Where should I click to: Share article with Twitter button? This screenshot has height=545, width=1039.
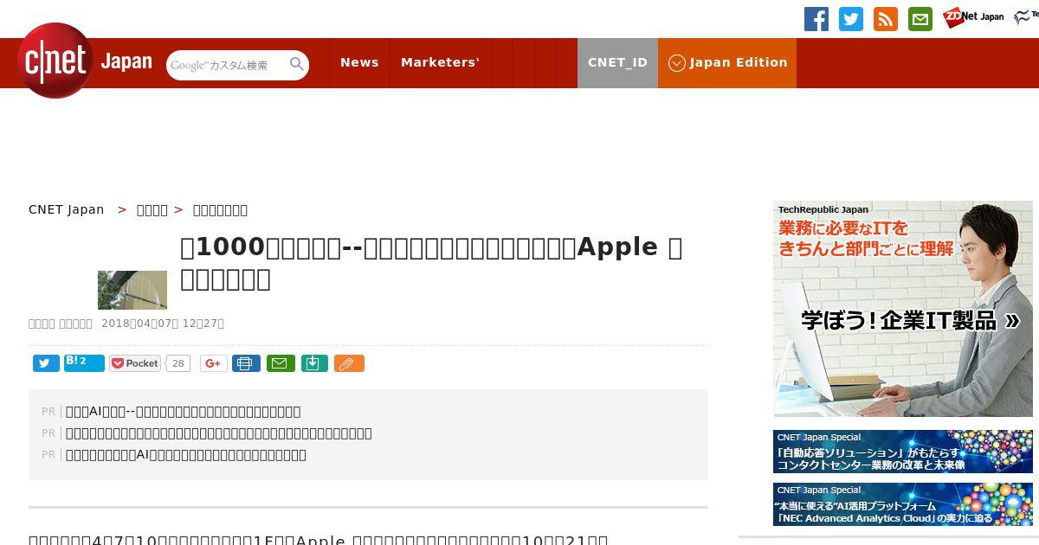pos(46,363)
